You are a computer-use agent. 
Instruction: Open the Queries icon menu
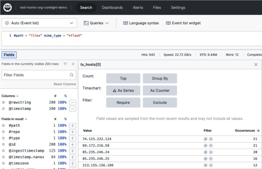[x=86, y=23]
